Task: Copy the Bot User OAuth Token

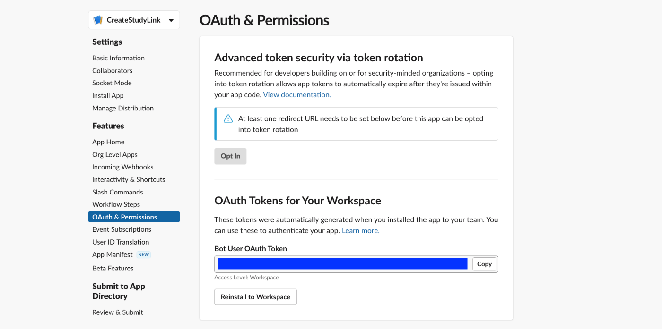Action: point(484,264)
